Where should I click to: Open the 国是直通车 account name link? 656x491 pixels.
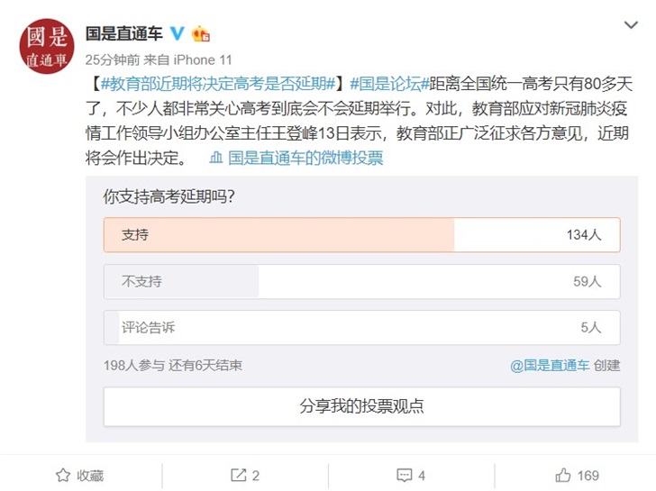coord(123,34)
